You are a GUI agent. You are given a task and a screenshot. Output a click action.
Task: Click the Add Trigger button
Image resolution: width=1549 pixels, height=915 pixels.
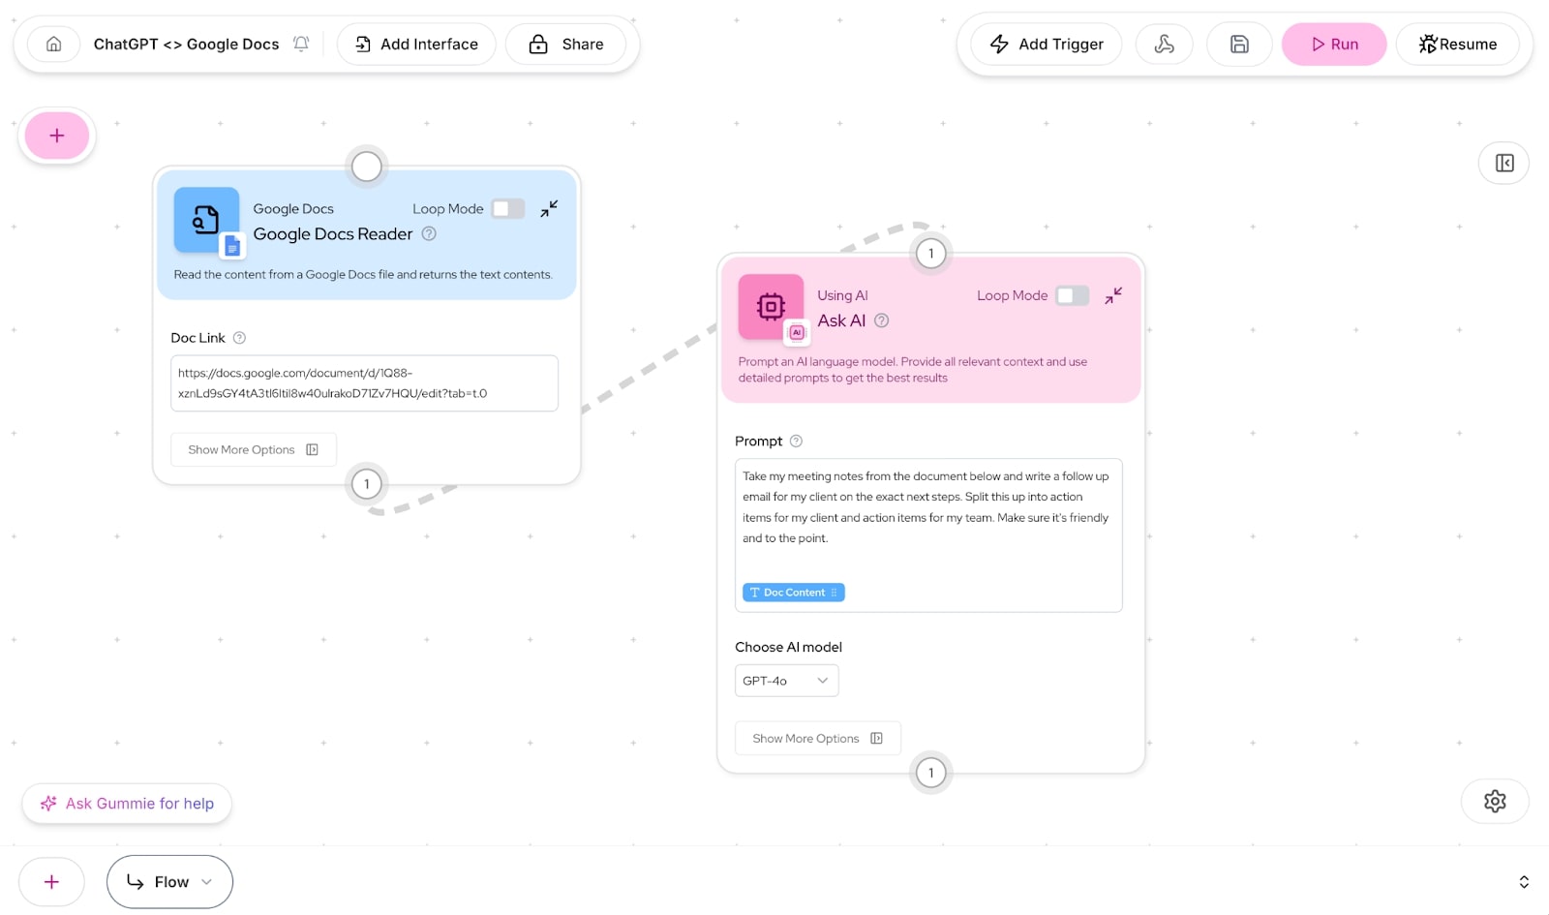1047,44
